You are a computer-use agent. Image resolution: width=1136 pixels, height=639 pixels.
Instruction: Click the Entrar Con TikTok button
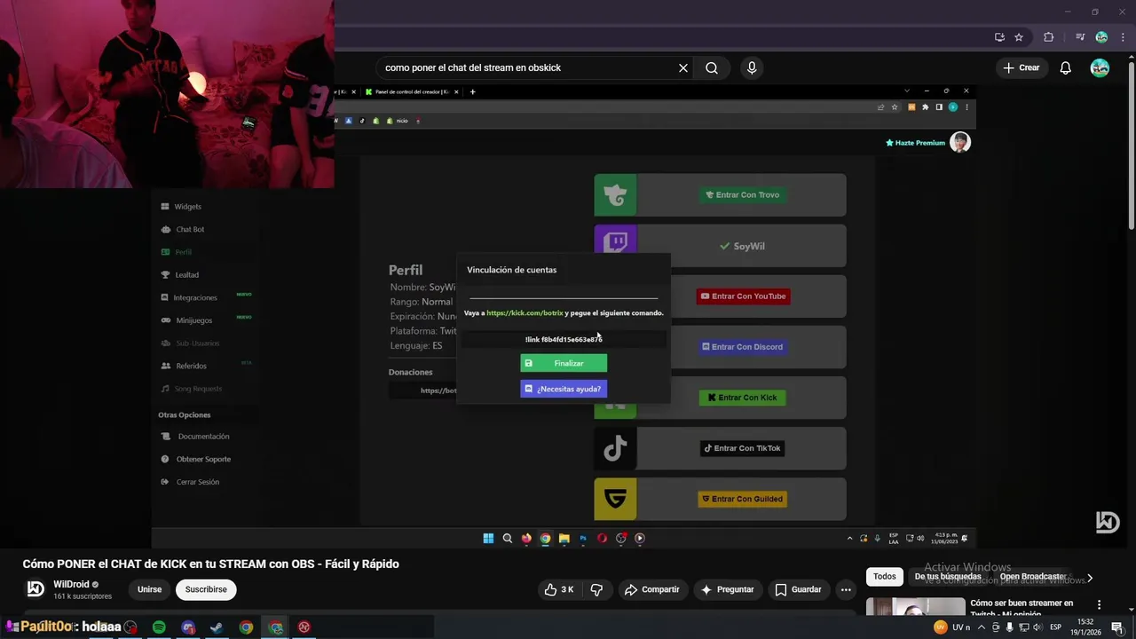(742, 448)
